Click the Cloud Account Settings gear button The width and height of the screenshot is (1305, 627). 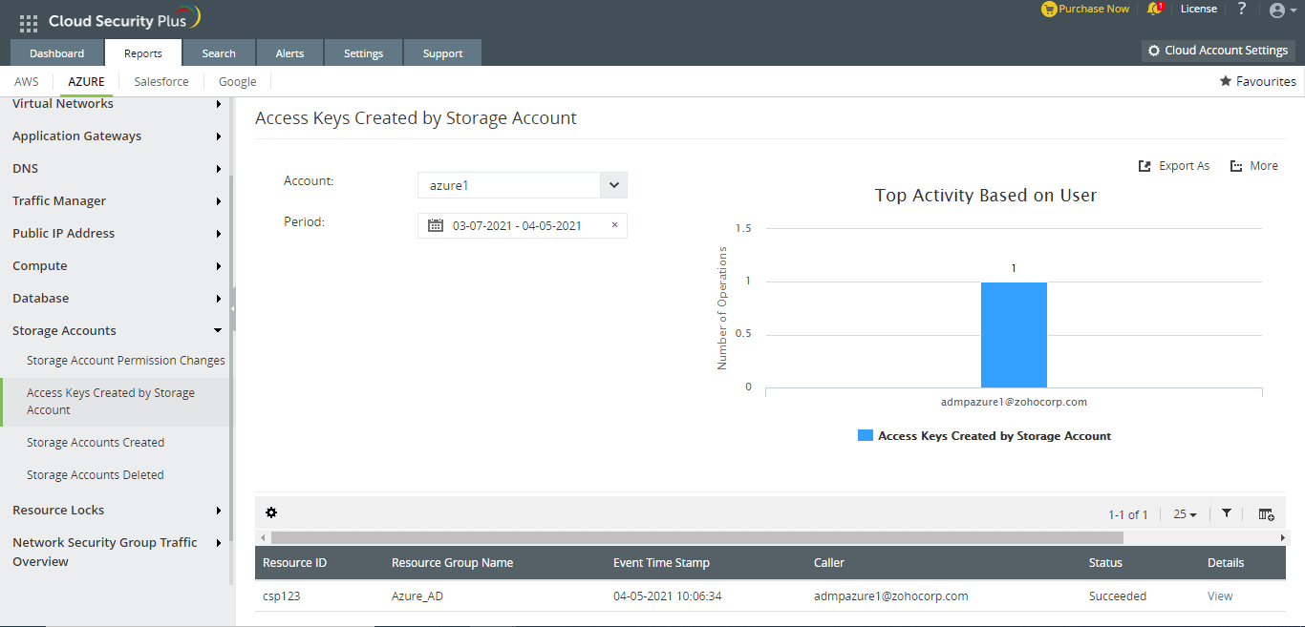coord(1218,51)
